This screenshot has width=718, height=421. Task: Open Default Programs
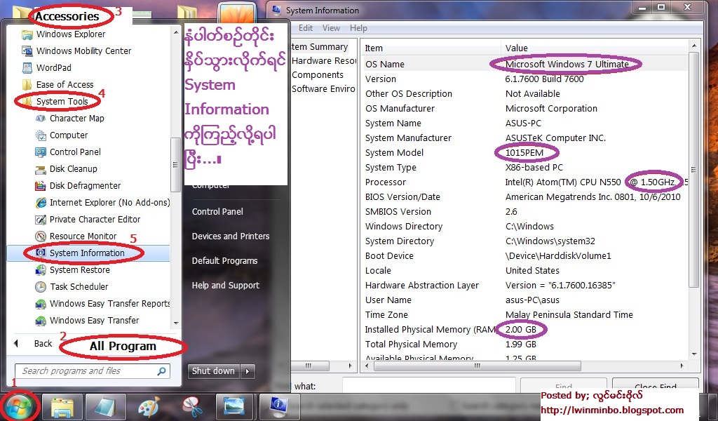tap(224, 260)
